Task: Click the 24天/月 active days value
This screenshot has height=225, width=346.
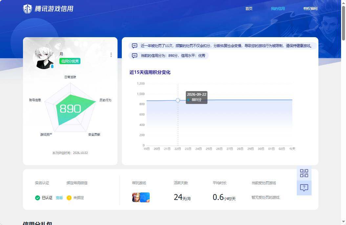Action: click(x=182, y=197)
